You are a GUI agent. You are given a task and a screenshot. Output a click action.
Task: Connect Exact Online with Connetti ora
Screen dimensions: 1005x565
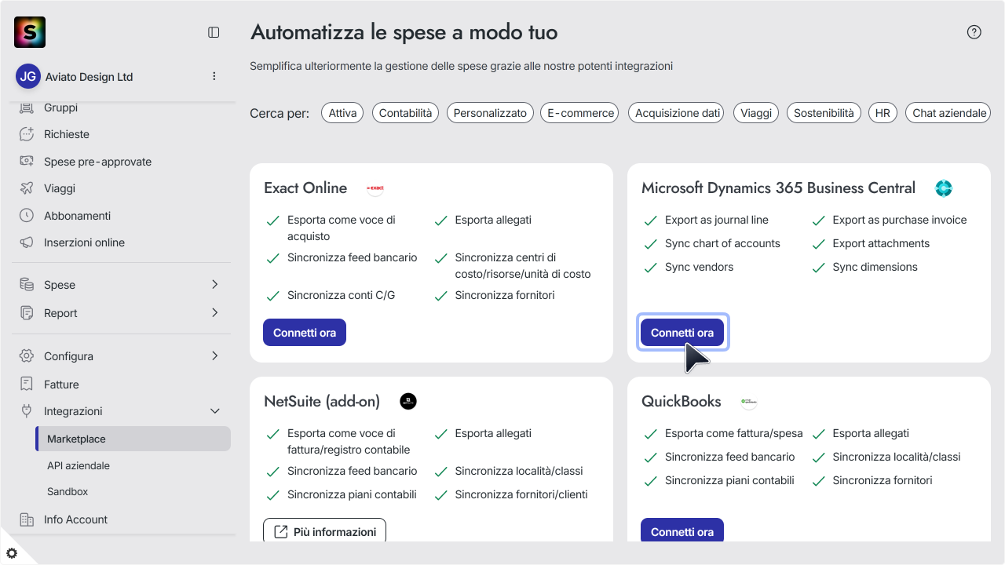[x=305, y=333]
